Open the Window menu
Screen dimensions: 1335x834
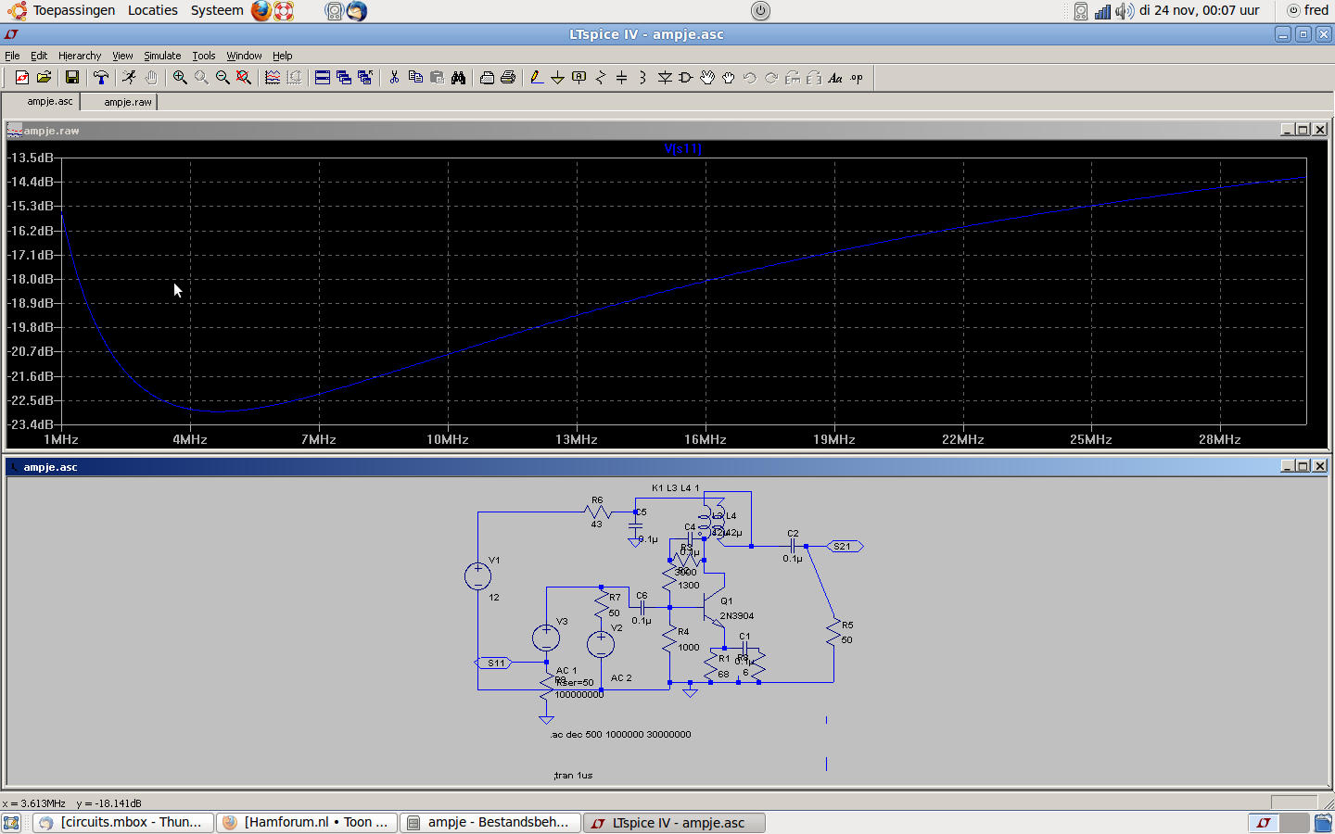[x=244, y=56]
